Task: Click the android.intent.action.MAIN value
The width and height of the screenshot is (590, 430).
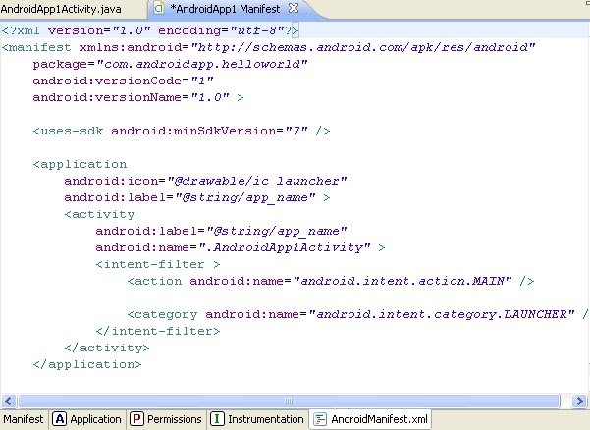Action: (402, 281)
